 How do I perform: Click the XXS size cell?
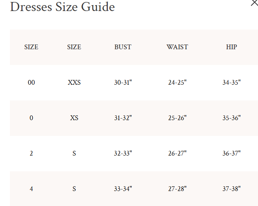[x=74, y=82]
